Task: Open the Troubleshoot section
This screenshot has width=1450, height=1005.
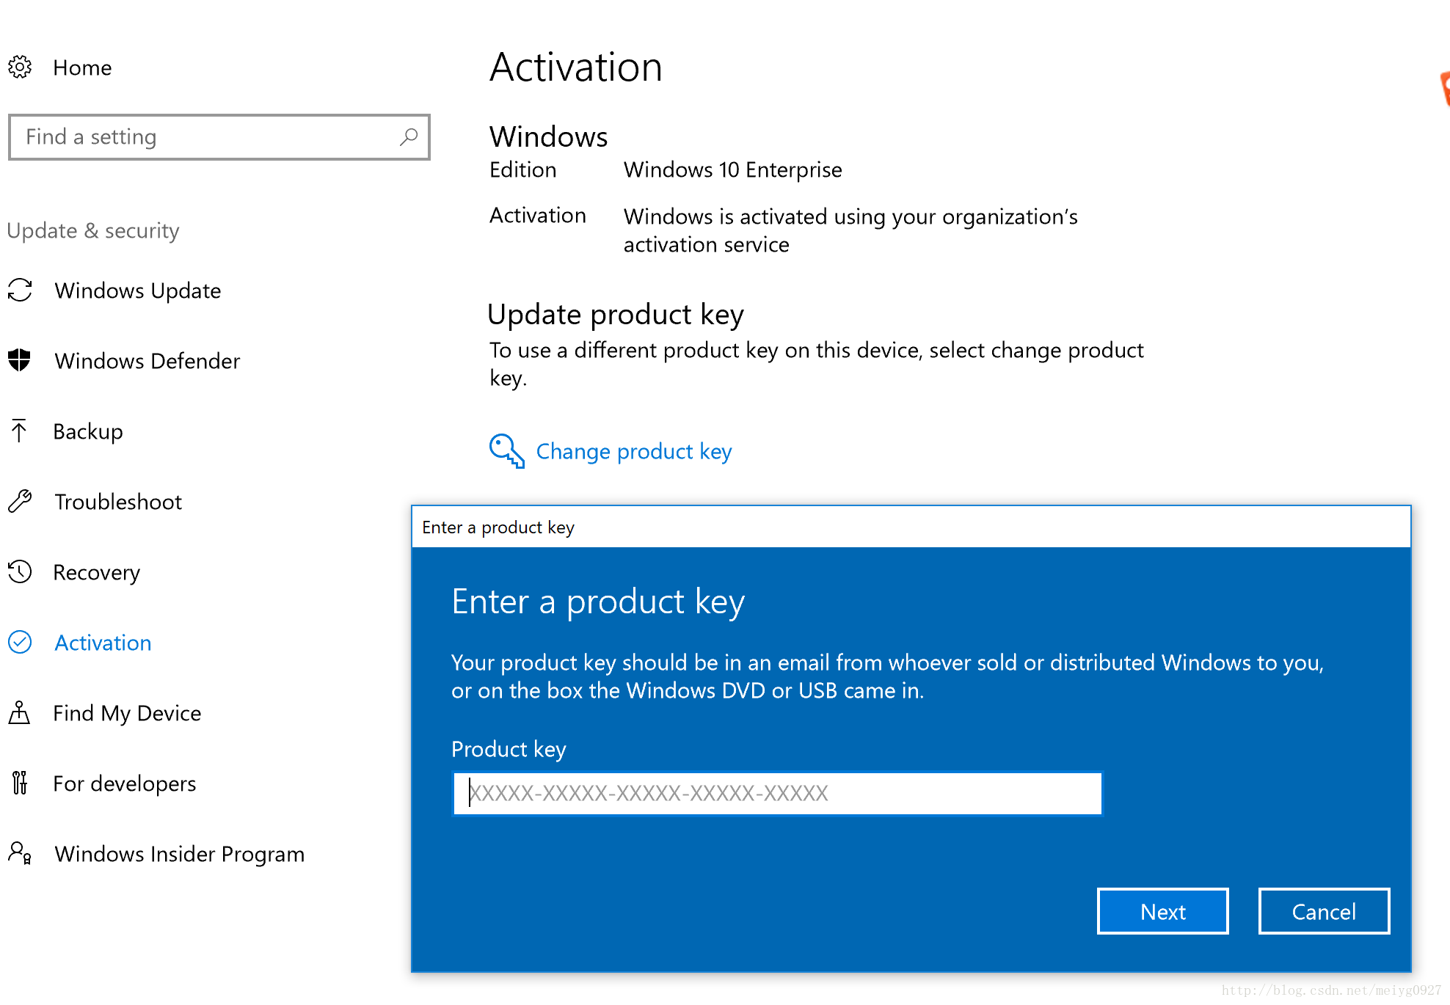Action: [x=118, y=502]
